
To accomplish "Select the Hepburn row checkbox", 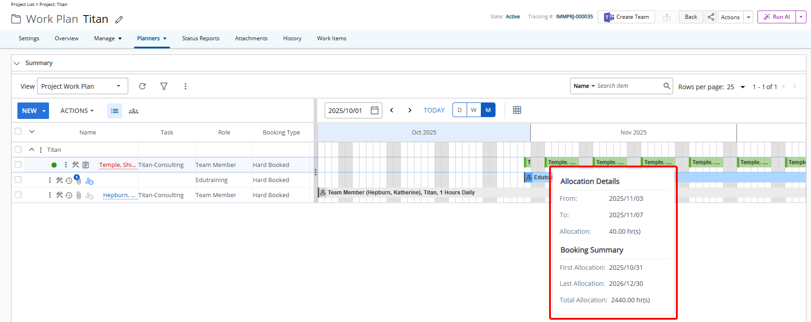I will pyautogui.click(x=18, y=195).
